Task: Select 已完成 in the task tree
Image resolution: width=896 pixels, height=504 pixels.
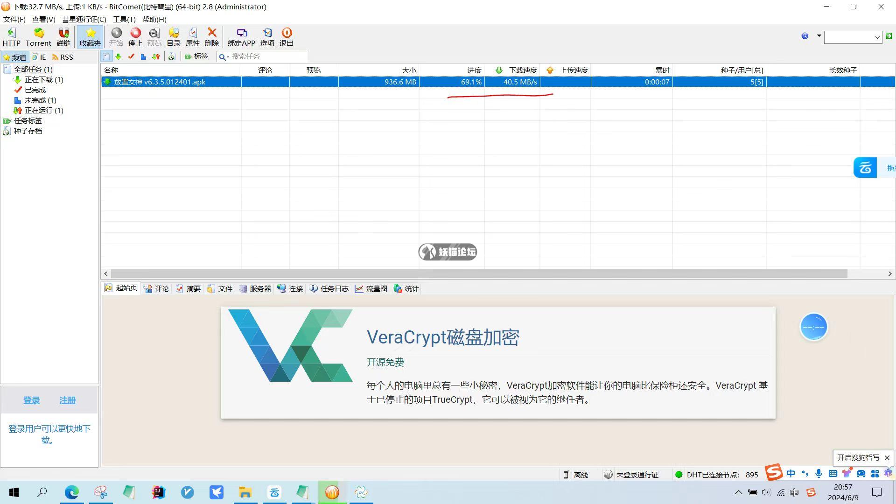Action: coord(35,90)
